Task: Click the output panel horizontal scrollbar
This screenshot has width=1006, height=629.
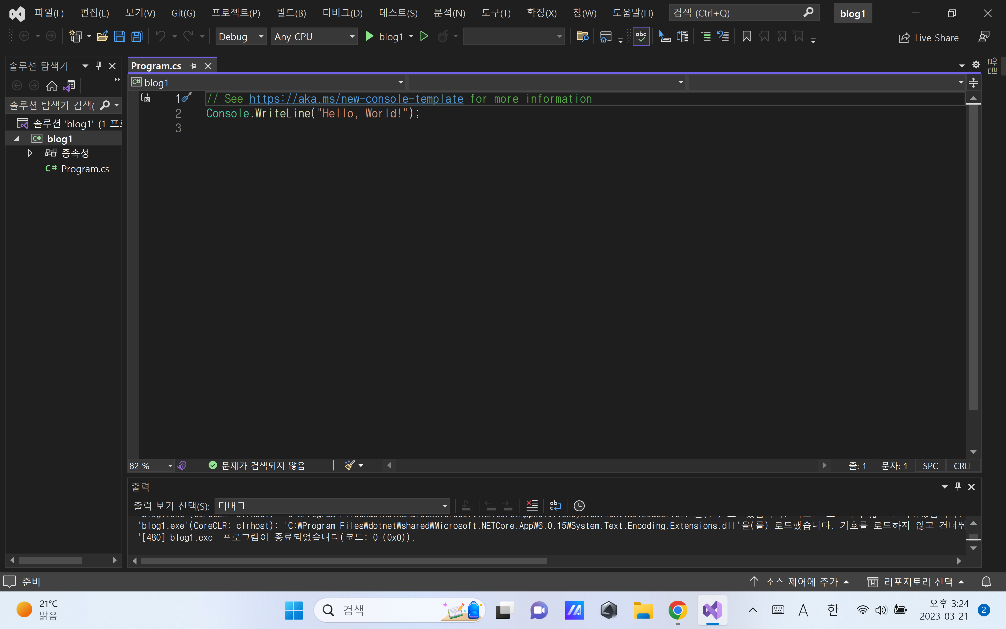Action: tap(344, 561)
